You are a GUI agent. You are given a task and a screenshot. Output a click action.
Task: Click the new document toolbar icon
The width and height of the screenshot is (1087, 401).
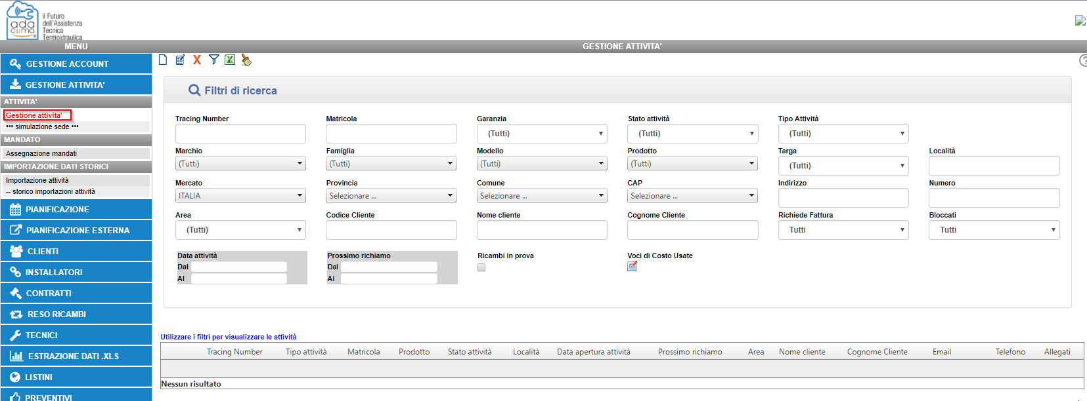pyautogui.click(x=163, y=60)
